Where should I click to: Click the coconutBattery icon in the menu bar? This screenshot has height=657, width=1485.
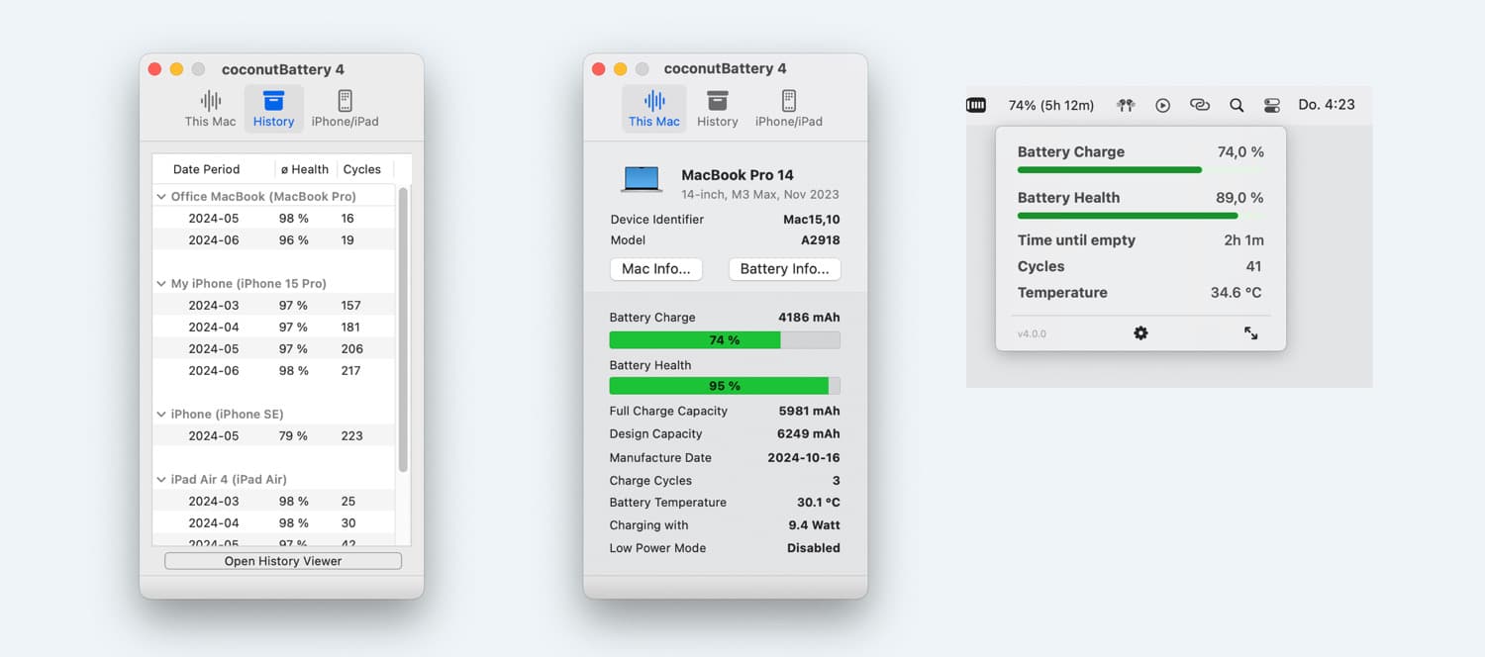point(976,105)
